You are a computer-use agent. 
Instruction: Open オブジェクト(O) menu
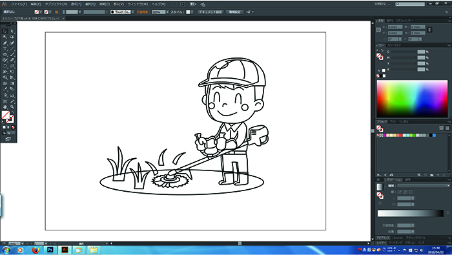coord(56,5)
